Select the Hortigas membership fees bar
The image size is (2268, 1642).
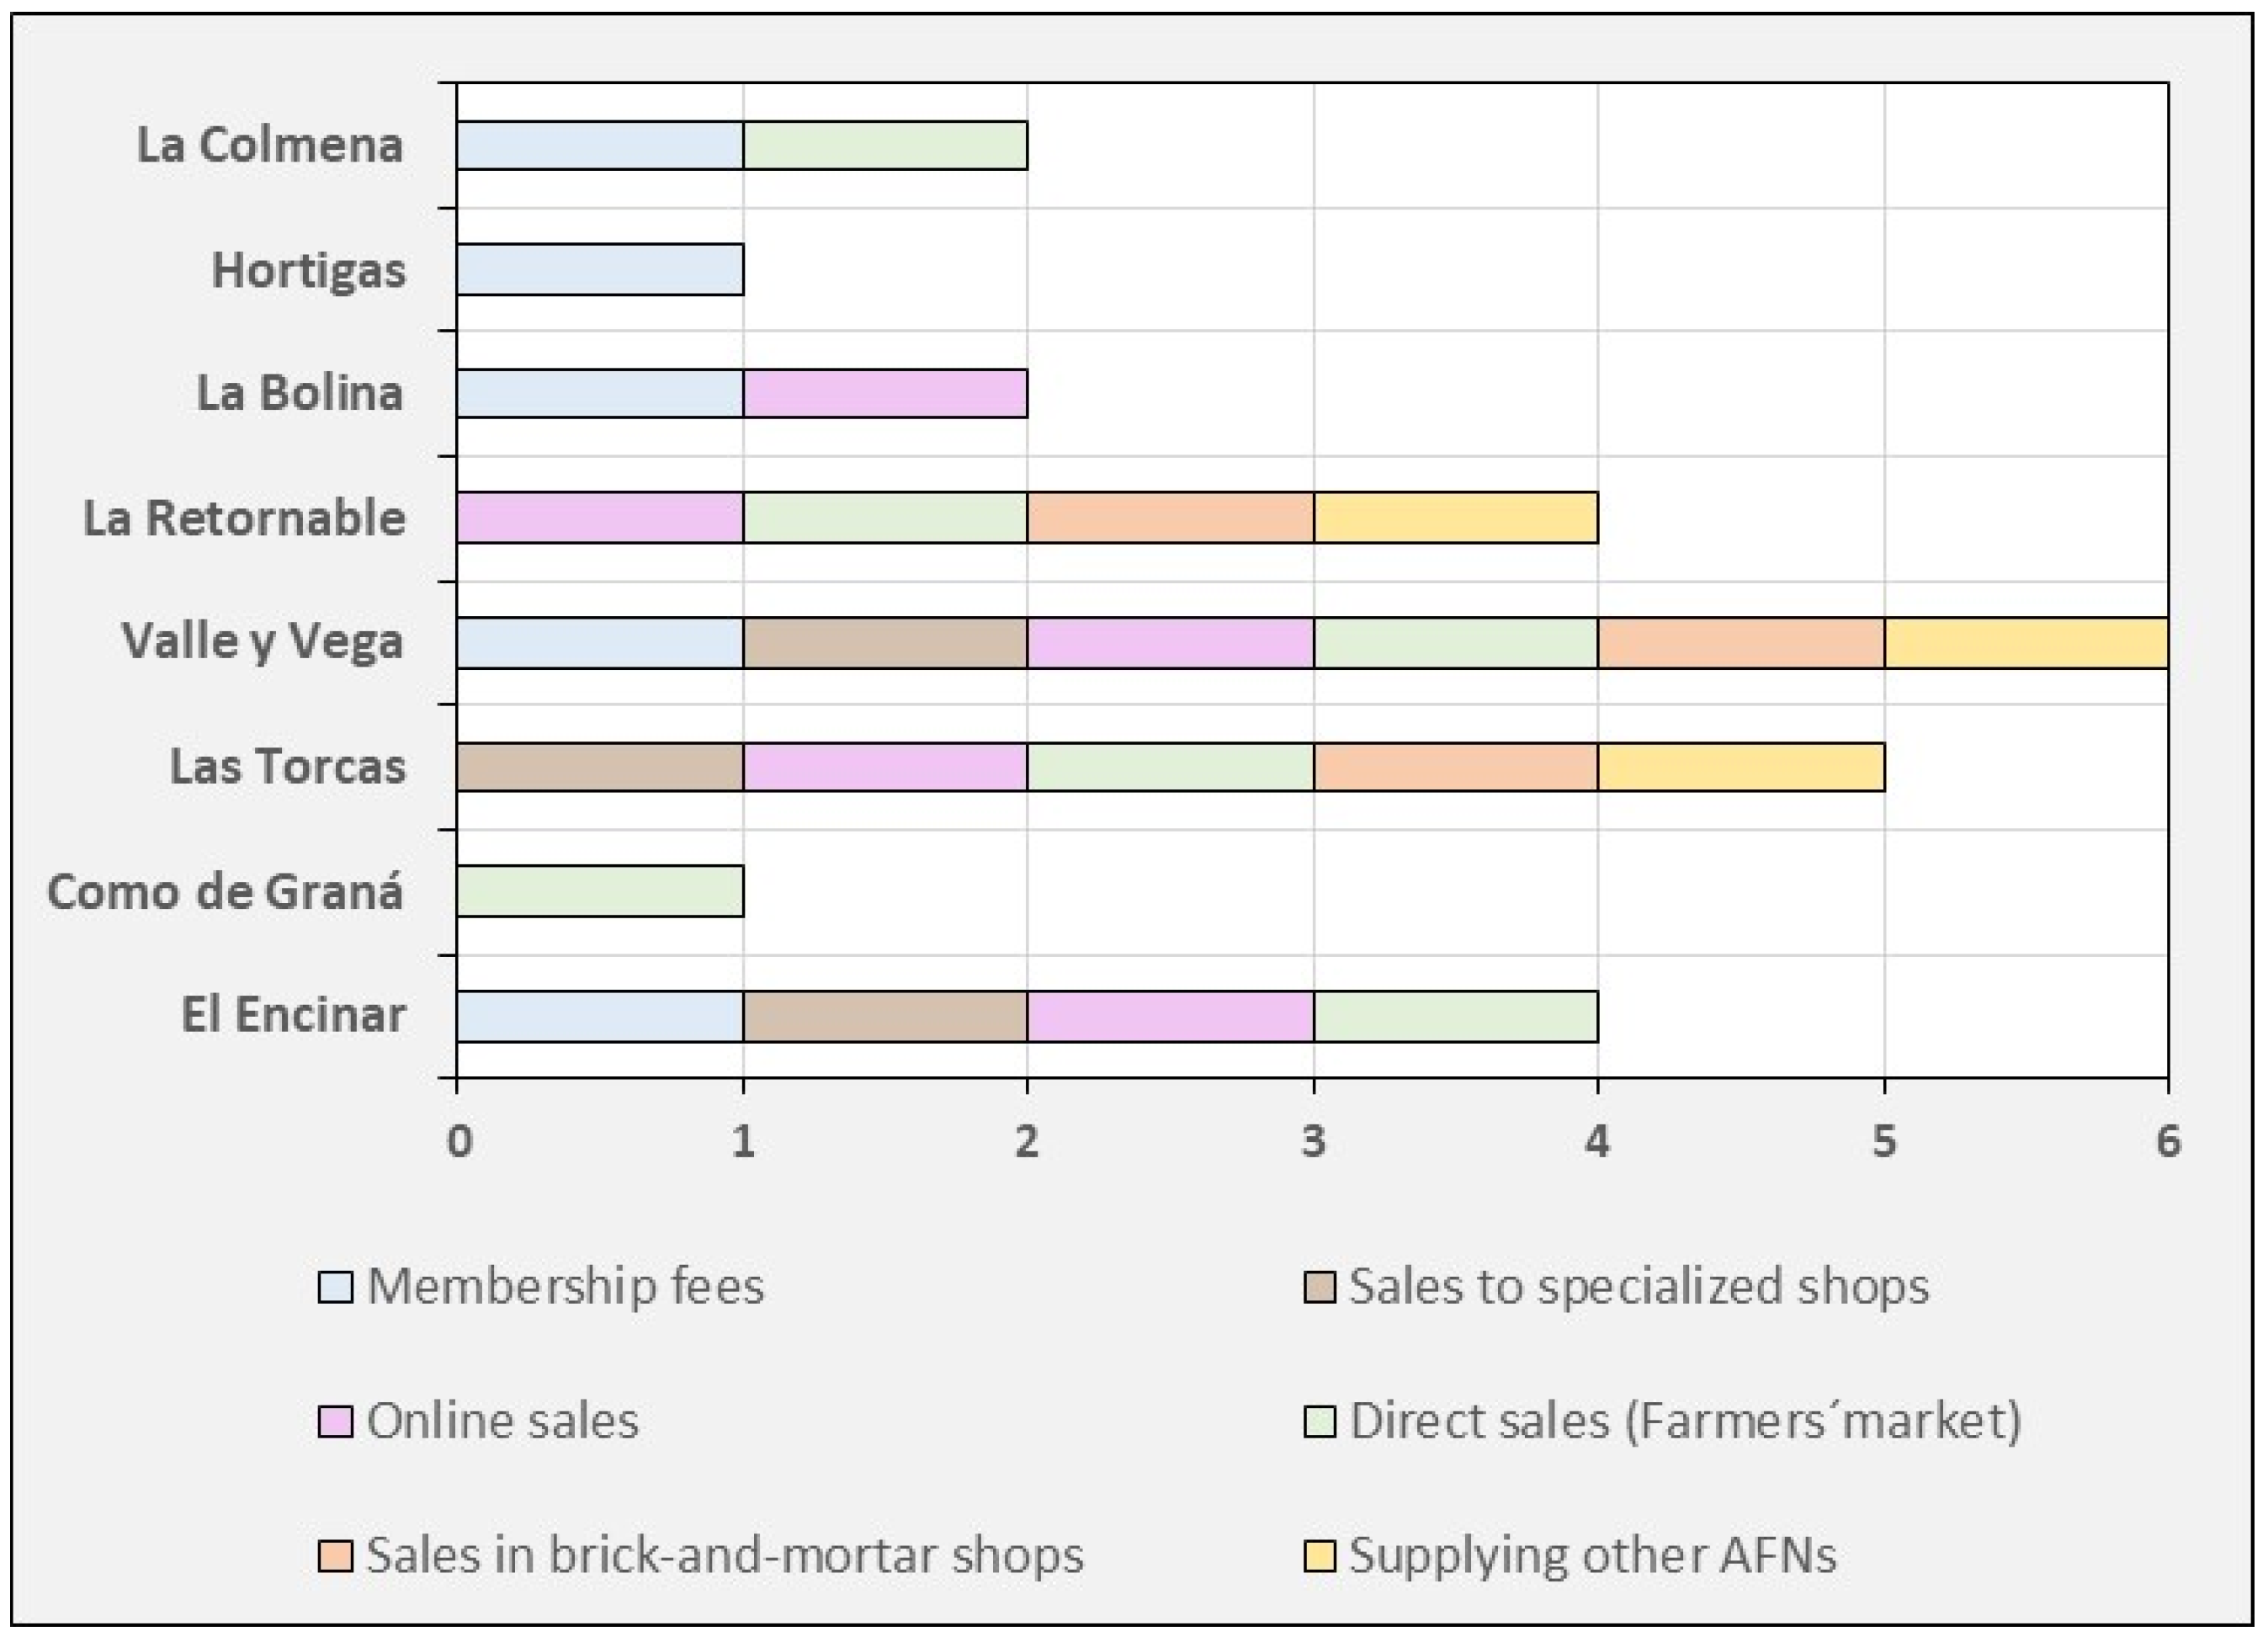click(600, 270)
